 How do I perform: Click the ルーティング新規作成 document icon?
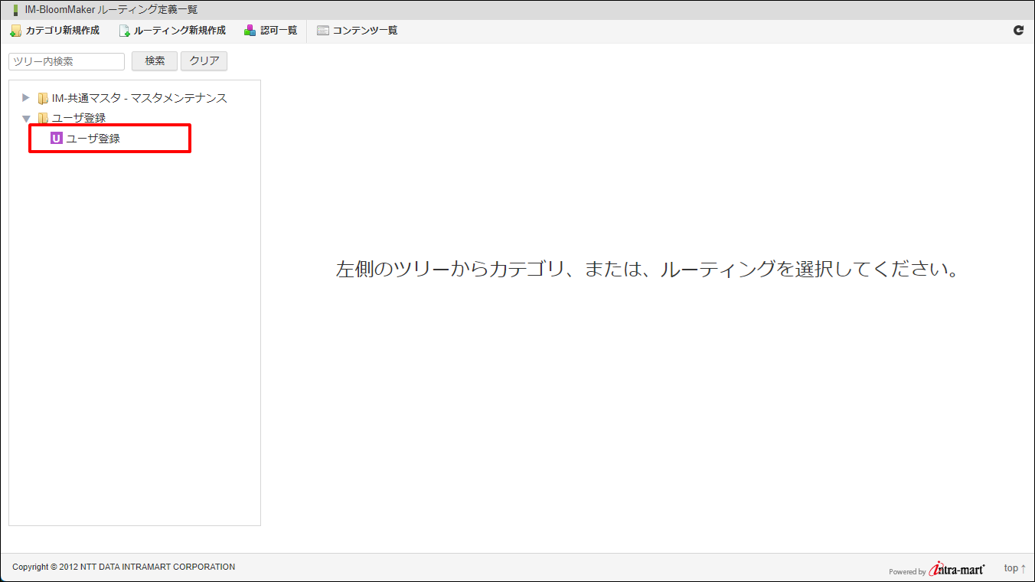coord(124,31)
